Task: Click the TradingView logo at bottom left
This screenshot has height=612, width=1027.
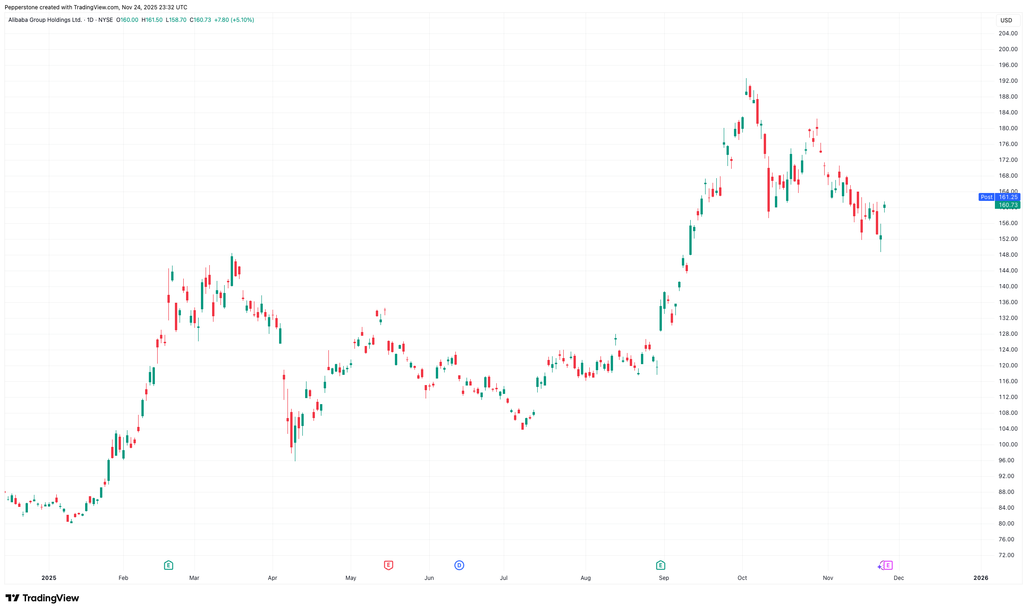Action: pyautogui.click(x=42, y=598)
